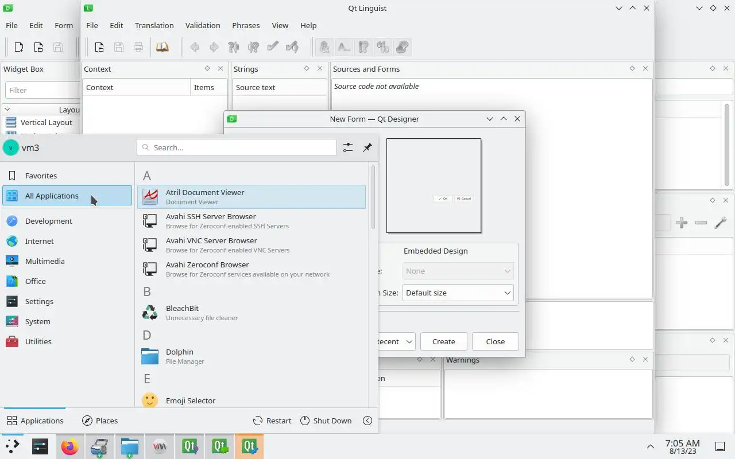The width and height of the screenshot is (735, 459).
Task: Click the Shut Down button in launcher
Action: (326, 421)
